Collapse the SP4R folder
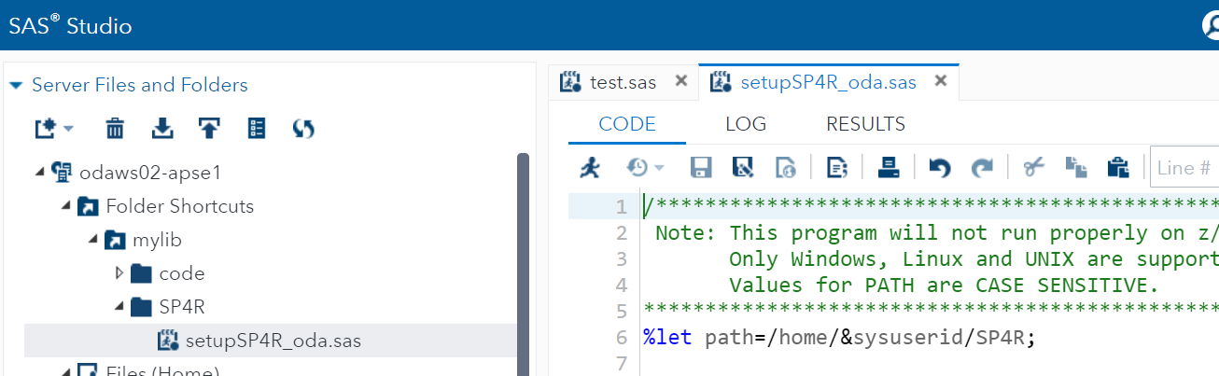The height and width of the screenshot is (376, 1219). (x=119, y=306)
